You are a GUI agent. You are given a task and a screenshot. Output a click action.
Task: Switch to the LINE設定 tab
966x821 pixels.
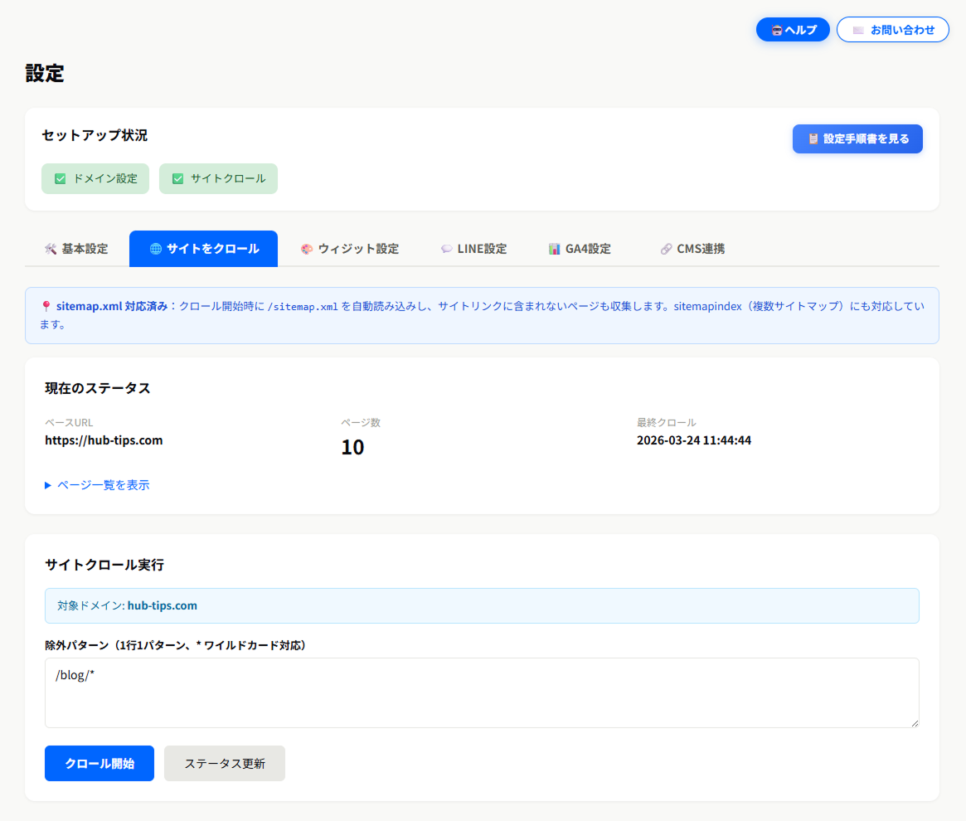point(474,248)
